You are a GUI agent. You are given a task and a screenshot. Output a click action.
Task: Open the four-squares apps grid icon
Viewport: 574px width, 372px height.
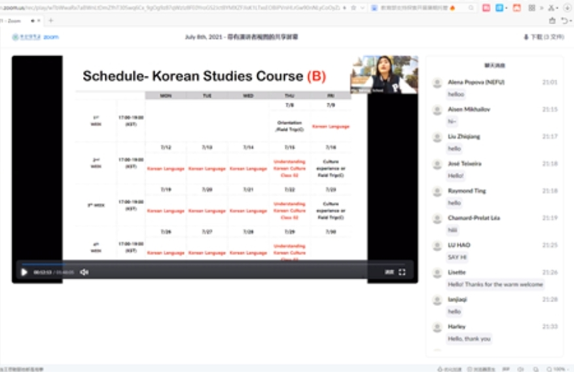531,8
